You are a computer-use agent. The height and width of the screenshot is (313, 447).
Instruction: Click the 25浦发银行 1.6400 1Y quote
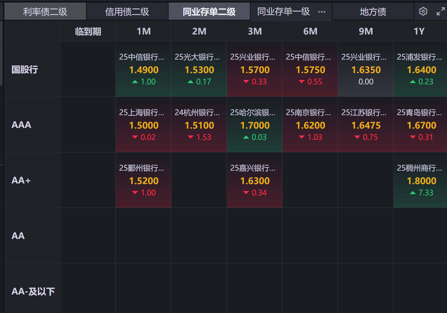pyautogui.click(x=420, y=69)
